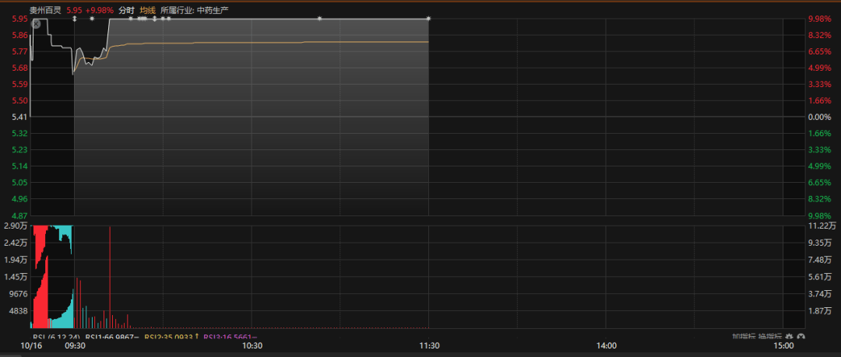
Task: Click the icon just left of the gear
Action: (789, 337)
